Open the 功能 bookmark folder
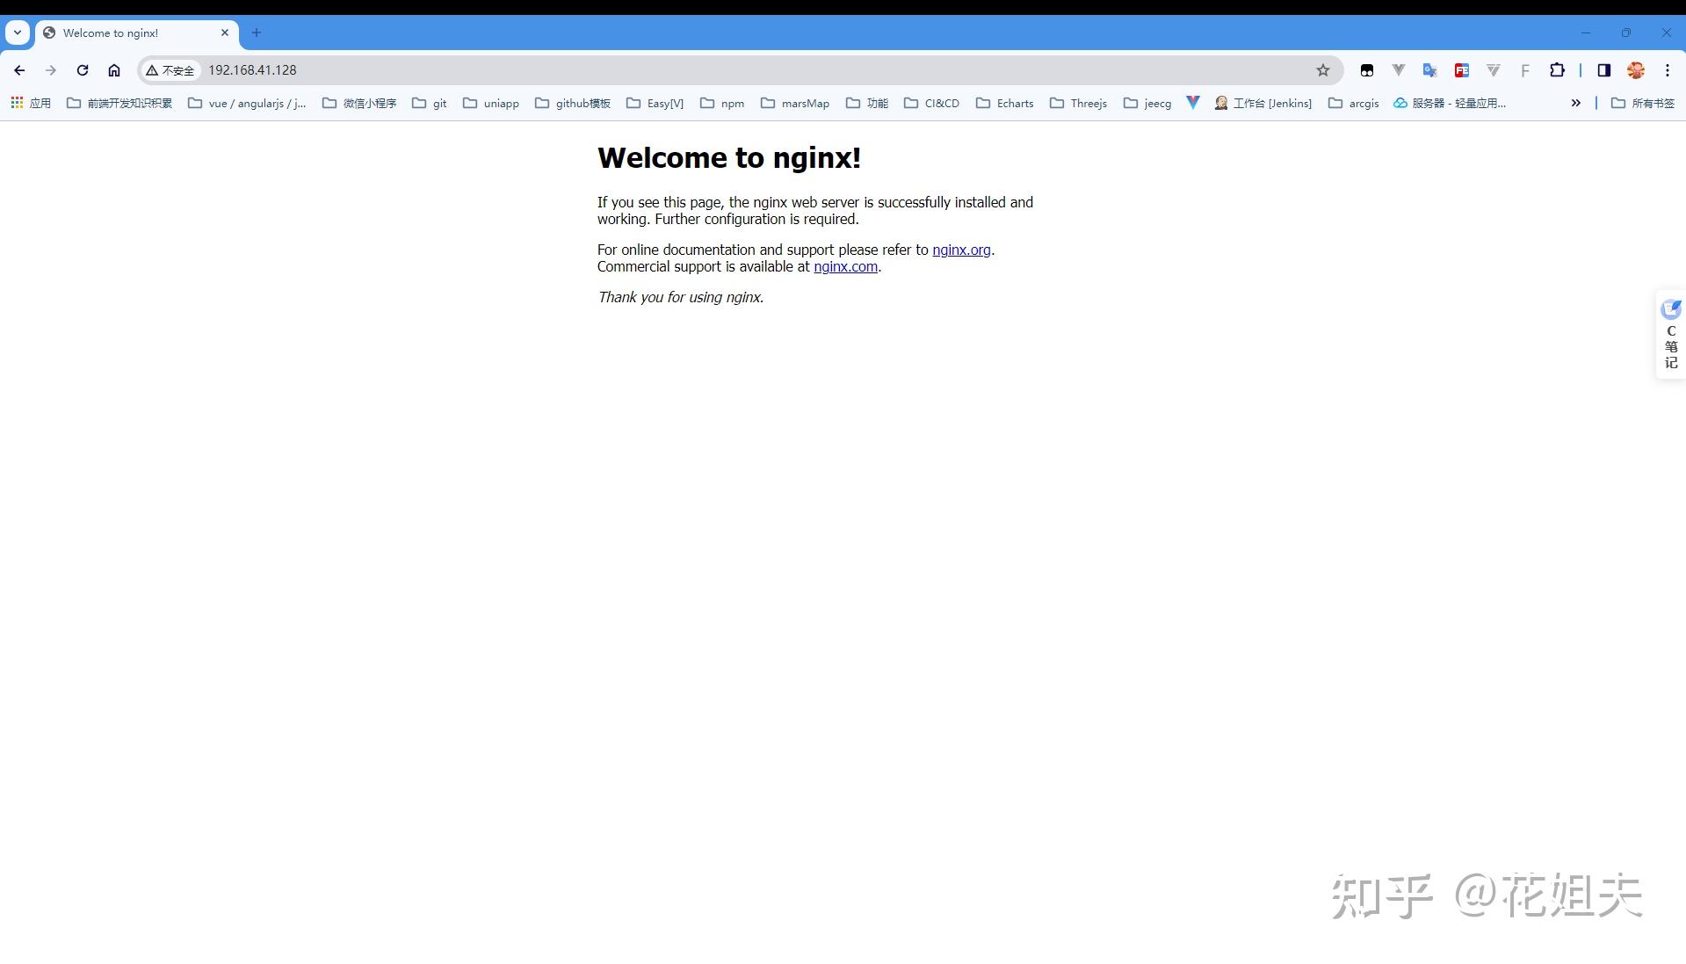The width and height of the screenshot is (1686, 964). [867, 103]
